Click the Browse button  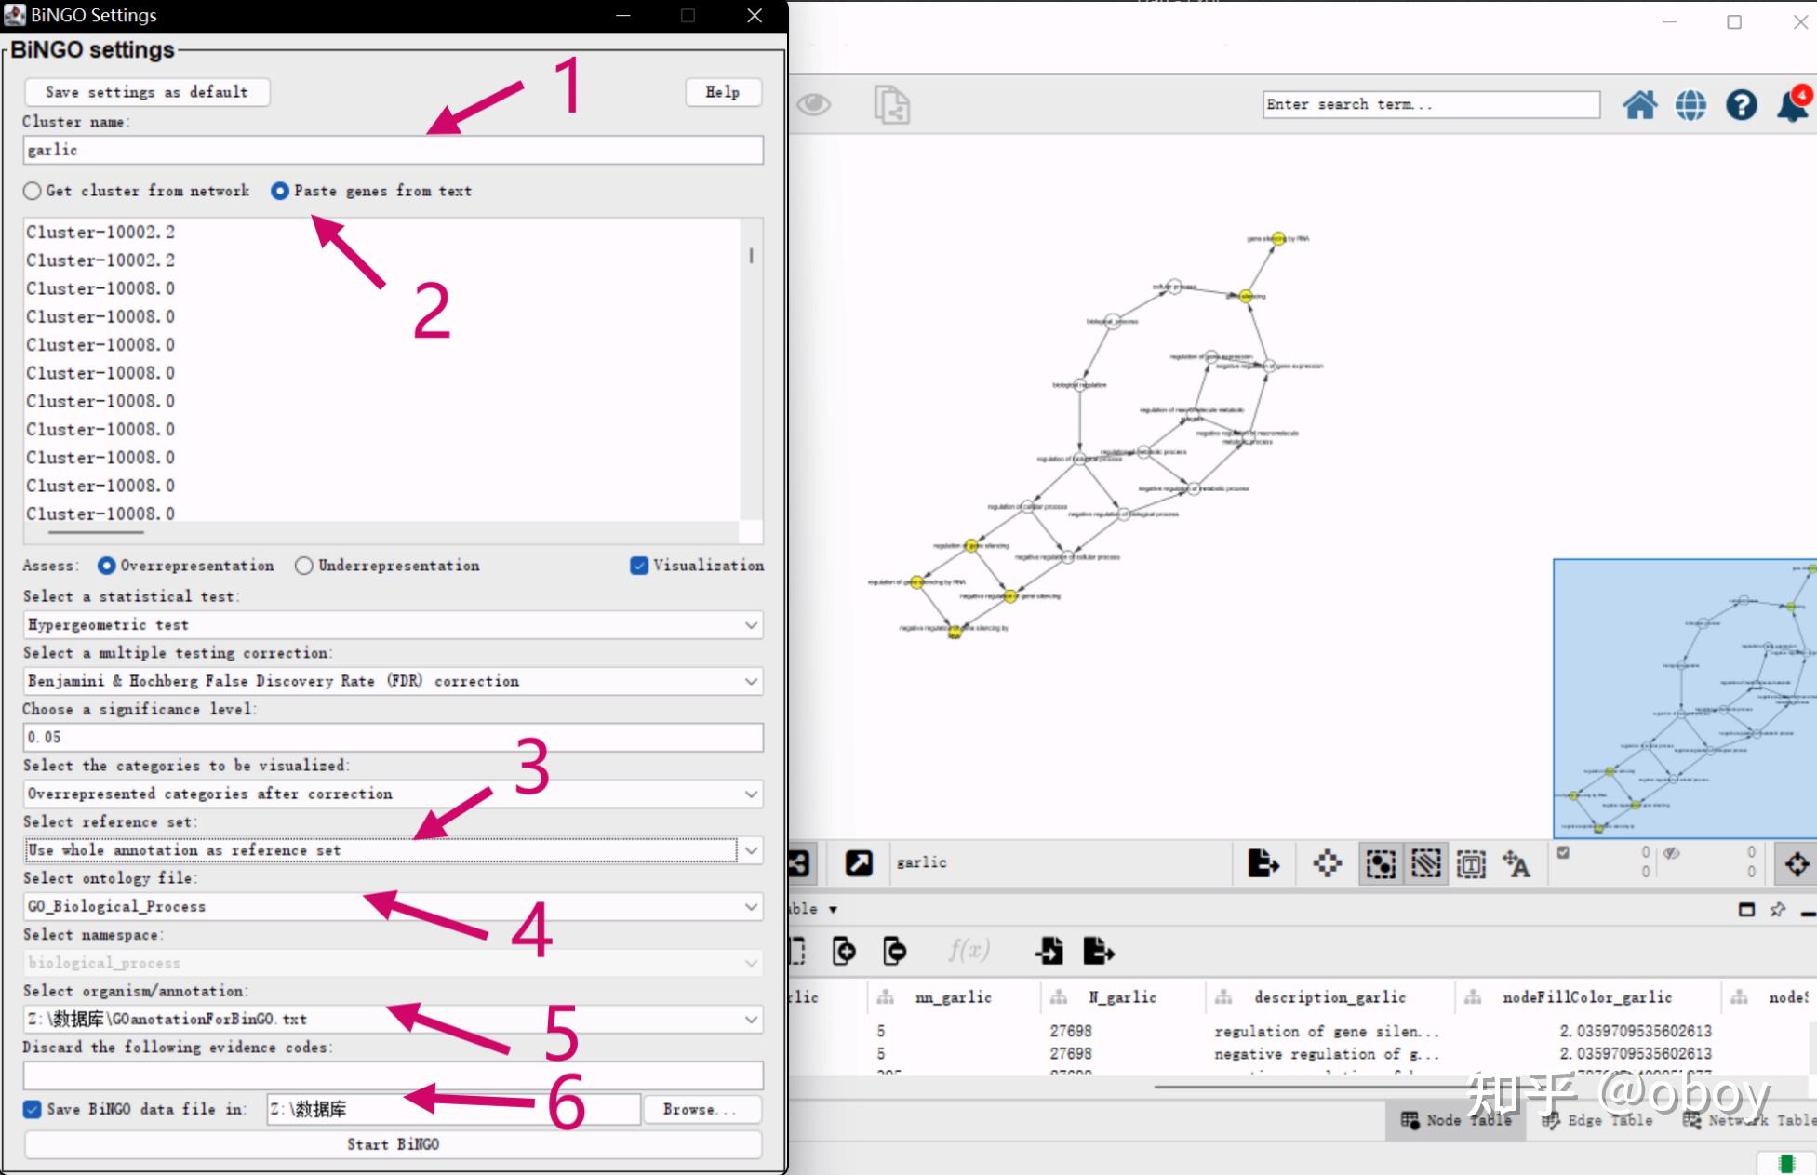point(700,1109)
